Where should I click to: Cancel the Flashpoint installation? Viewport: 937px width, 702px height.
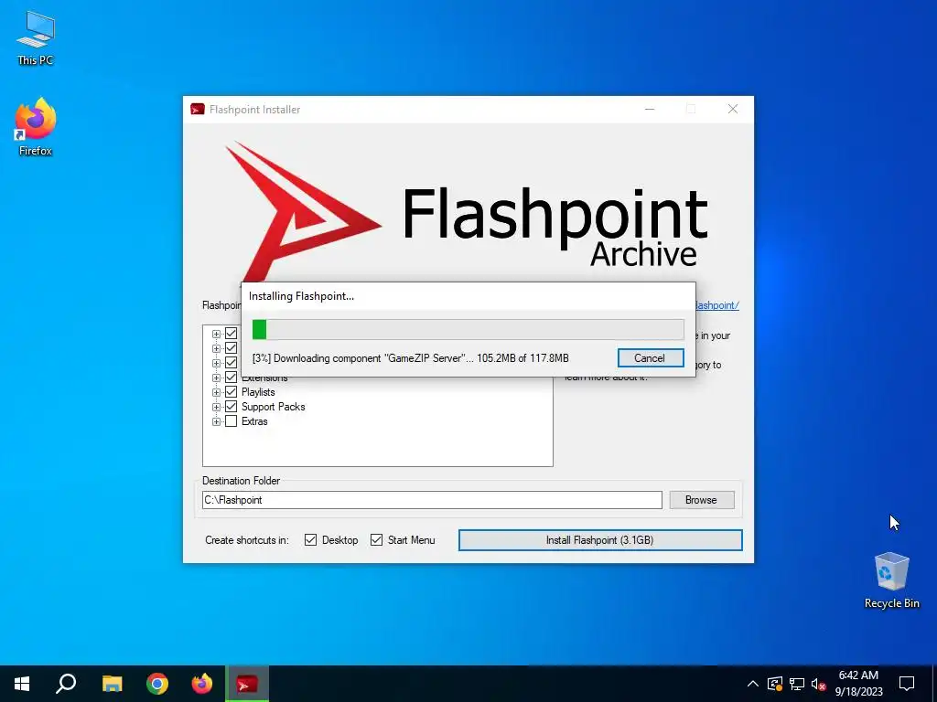[651, 358]
